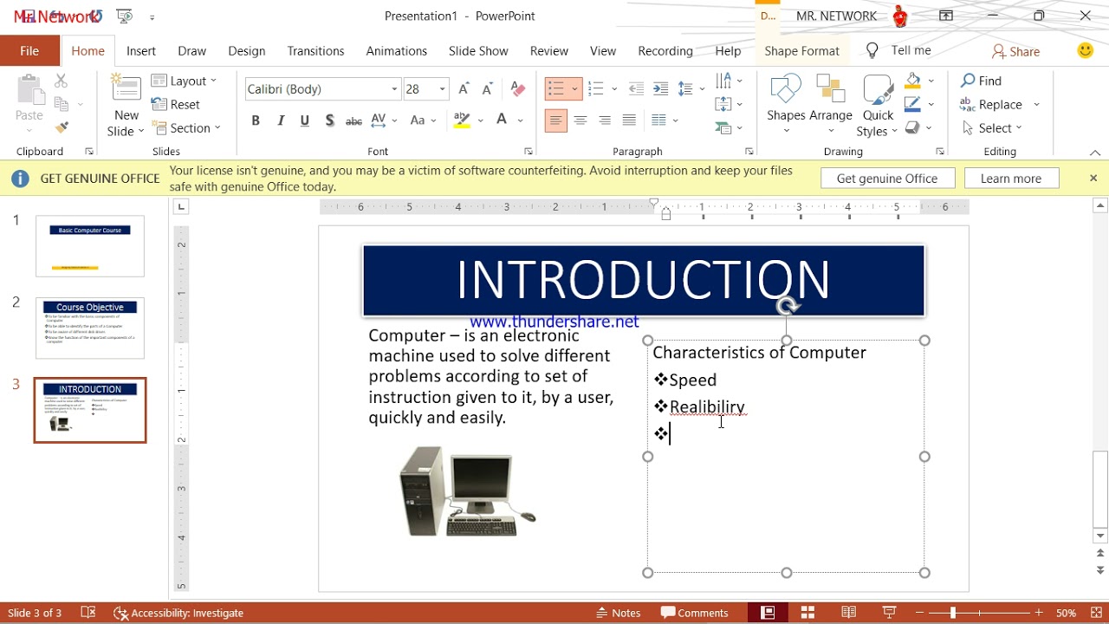Toggle Bold formatting
Viewport: 1109px width, 624px height.
tap(256, 120)
